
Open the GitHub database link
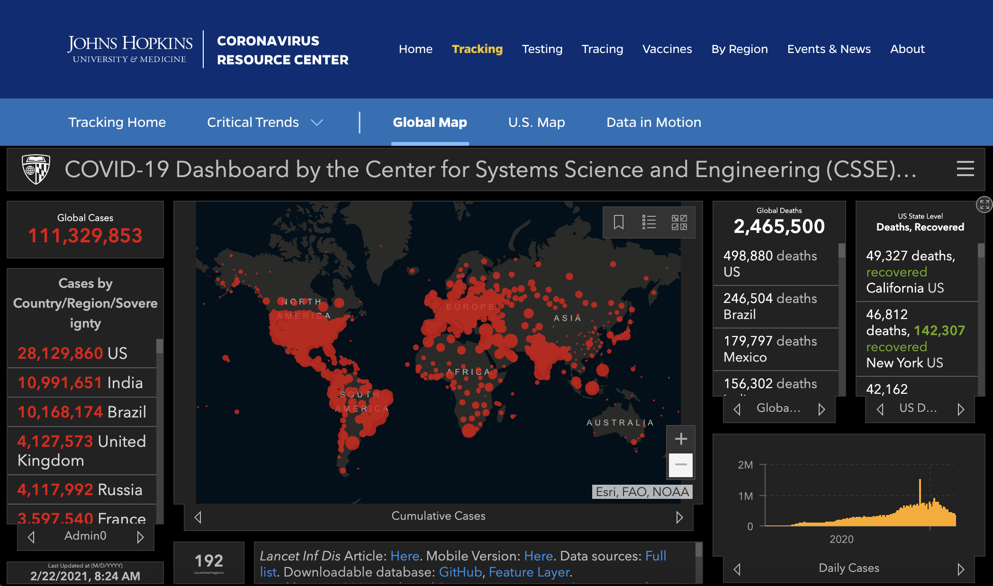(x=460, y=572)
